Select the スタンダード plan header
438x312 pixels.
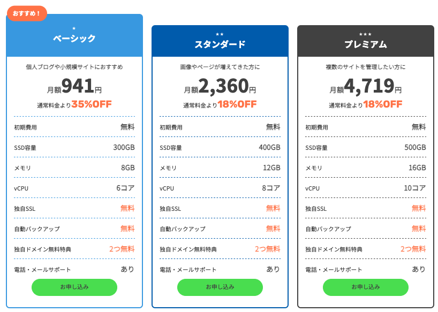(x=220, y=44)
